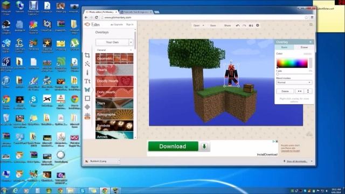Click the green download arrow in the ad
Image resolution: width=345 pixels, height=194 pixels.
pos(204,147)
